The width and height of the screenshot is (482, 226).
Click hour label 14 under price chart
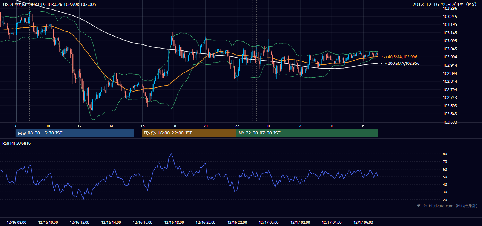click(x=111, y=126)
